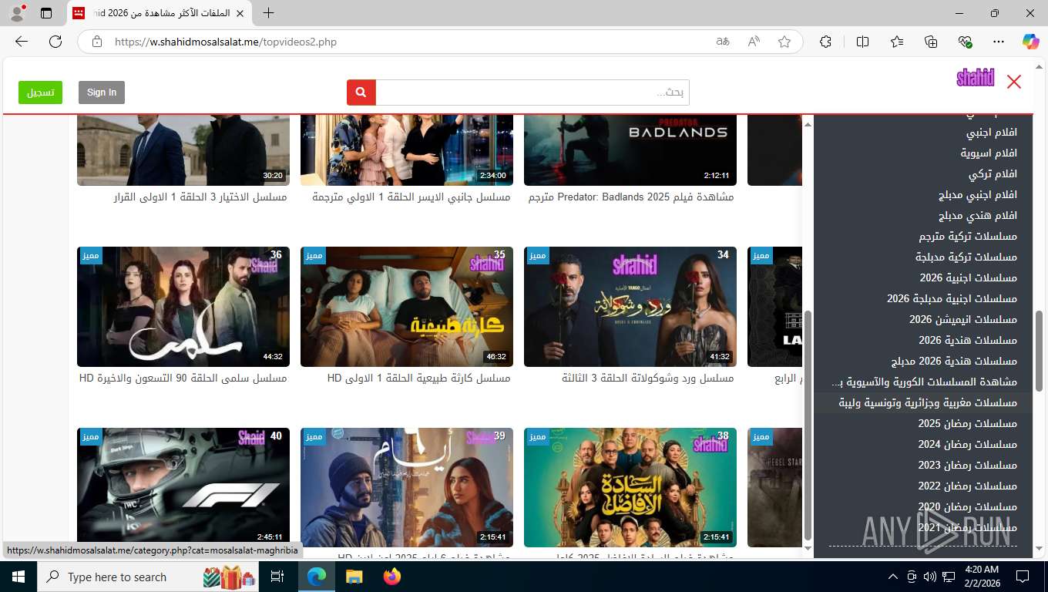Open مسلسلات تركية مدبلجة category
Image resolution: width=1048 pixels, height=592 pixels.
tap(966, 257)
